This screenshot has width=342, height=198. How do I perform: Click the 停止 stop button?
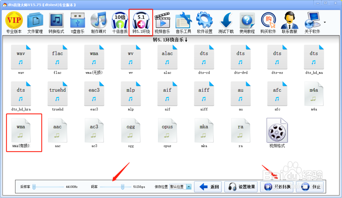pos(310,187)
